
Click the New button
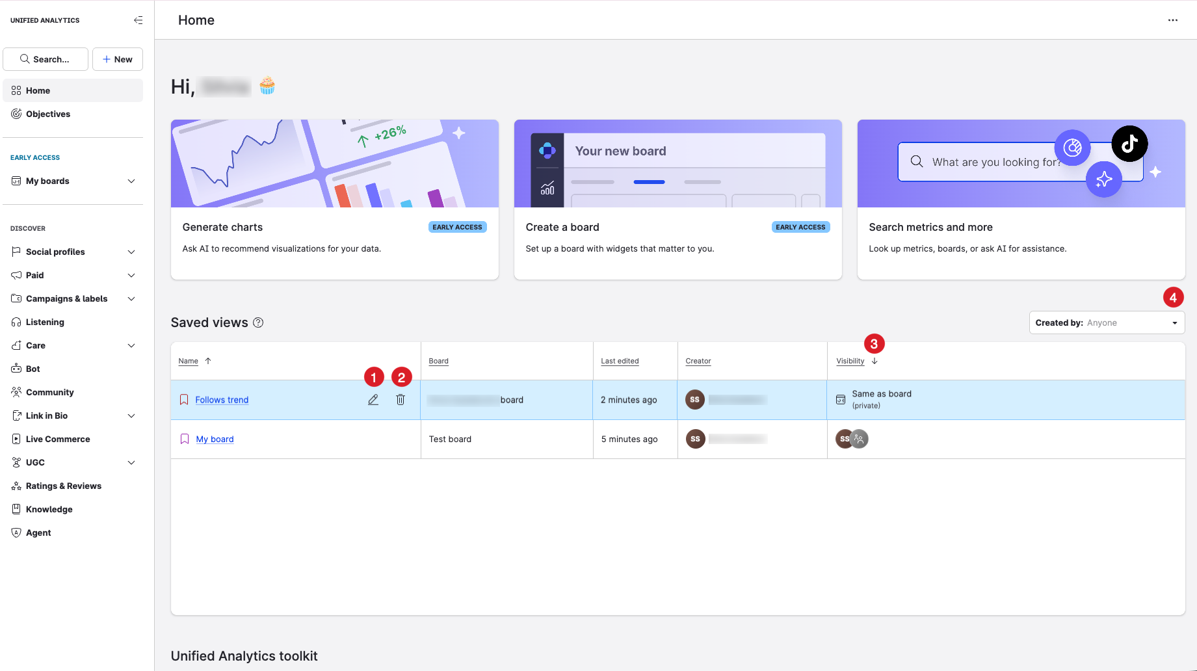point(118,59)
